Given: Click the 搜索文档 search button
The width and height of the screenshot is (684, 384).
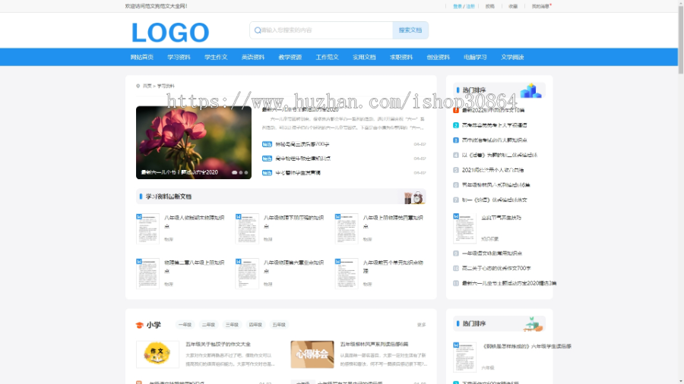Looking at the screenshot, I should coord(410,30).
